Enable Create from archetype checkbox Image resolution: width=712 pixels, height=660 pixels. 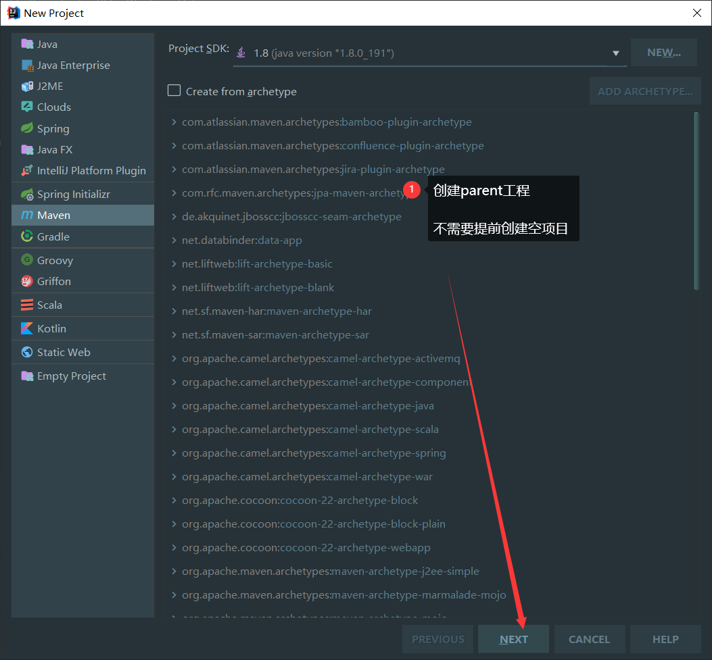[174, 91]
